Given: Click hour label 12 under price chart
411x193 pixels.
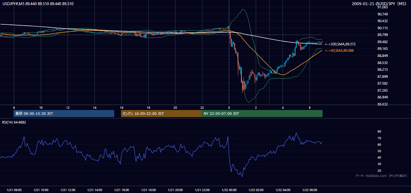Looking at the screenshot, I should (x=68, y=107).
